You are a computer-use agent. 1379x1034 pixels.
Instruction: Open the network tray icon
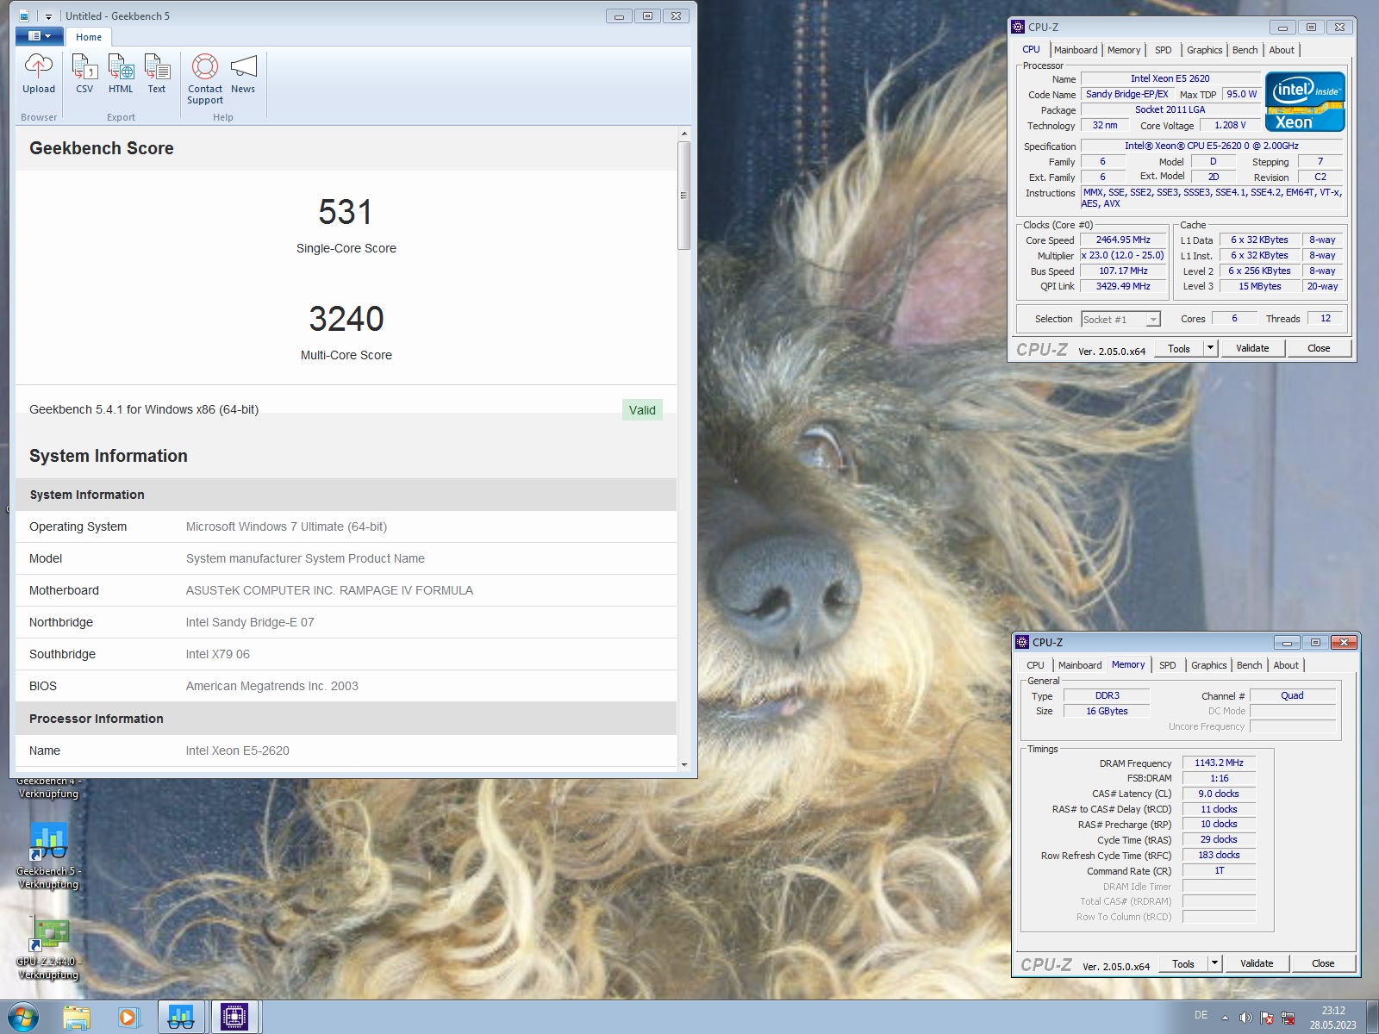point(1289,1018)
